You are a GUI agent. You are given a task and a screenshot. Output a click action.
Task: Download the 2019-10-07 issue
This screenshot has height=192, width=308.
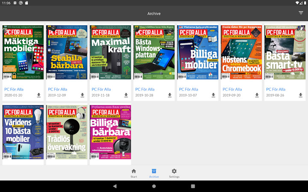pos(213,95)
